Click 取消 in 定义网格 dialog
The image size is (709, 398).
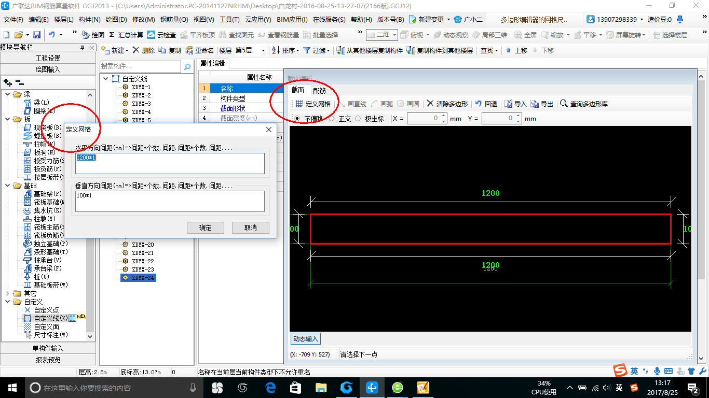pos(250,228)
